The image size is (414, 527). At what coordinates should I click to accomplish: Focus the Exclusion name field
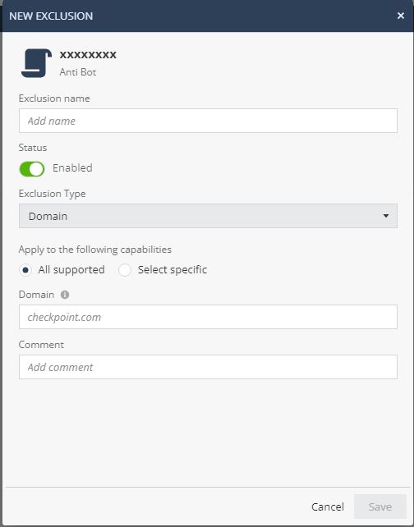tap(208, 121)
